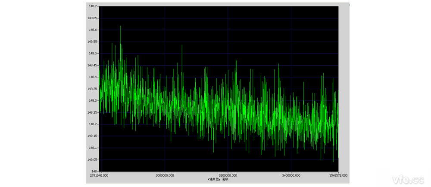Click the 148.55 Y-axis tick label
Viewport: 431px width, 187px height.
(92, 42)
